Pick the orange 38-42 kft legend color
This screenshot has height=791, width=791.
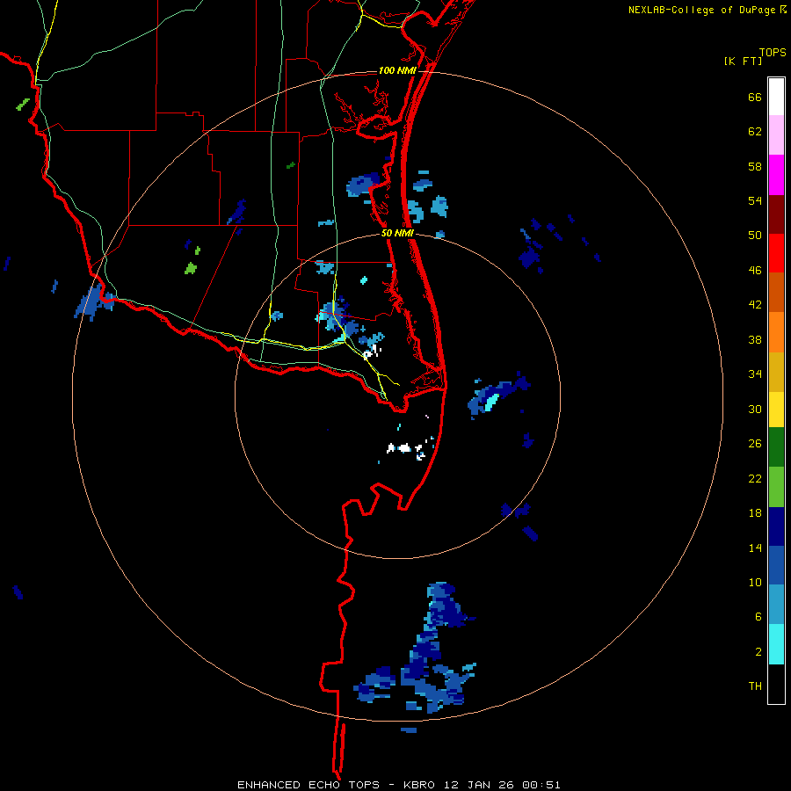click(x=776, y=331)
